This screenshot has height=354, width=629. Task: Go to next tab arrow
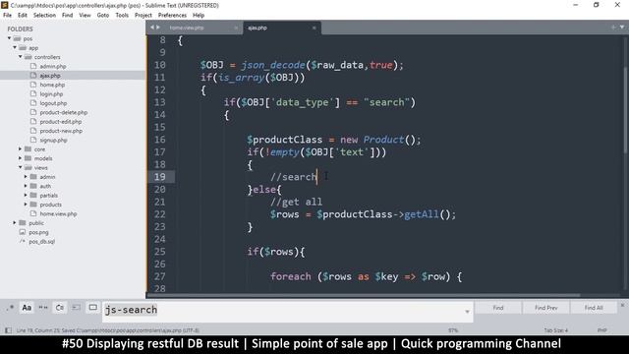click(x=158, y=28)
